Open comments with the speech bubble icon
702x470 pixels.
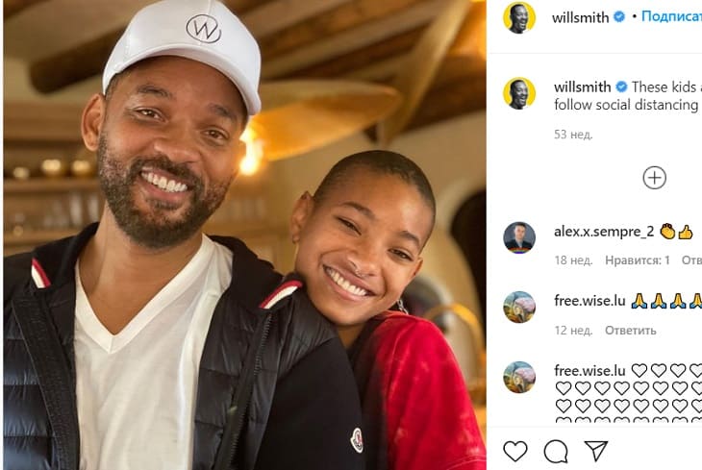tap(556, 451)
